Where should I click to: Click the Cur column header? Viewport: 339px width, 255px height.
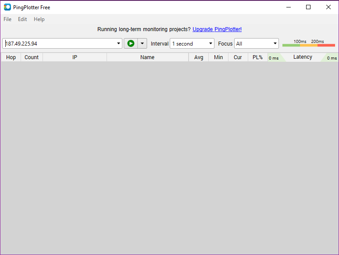tap(238, 57)
